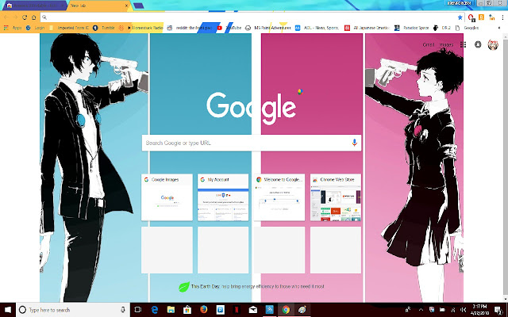Open a new tab with the plus button
Screen dimensions: 508x317
[x=139, y=6]
